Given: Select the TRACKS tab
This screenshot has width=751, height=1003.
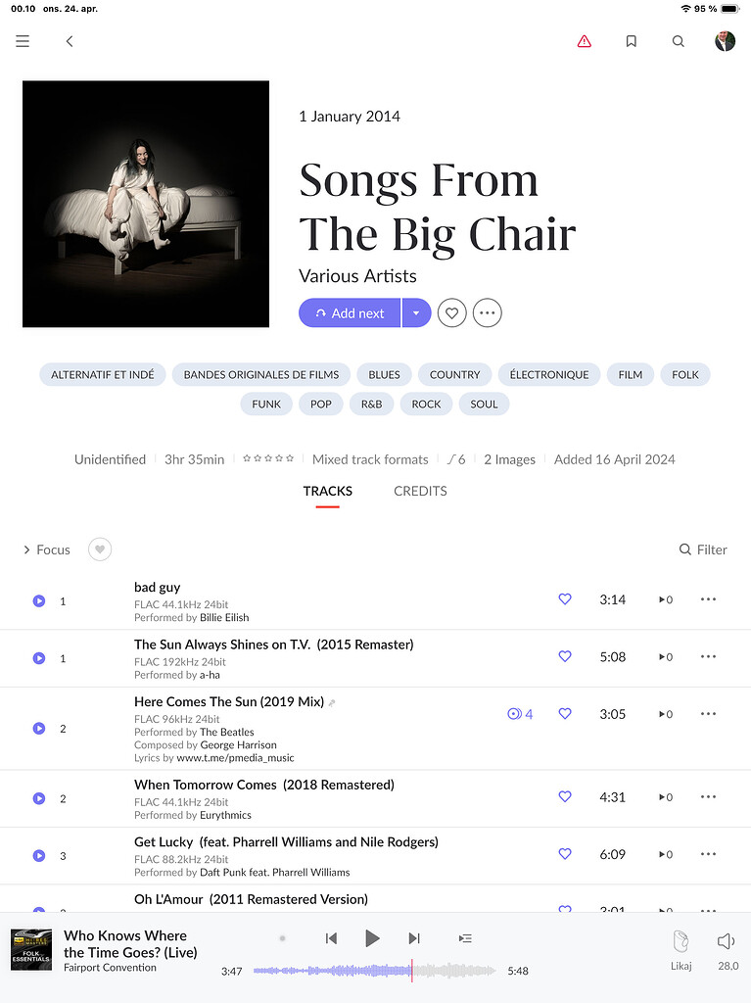Looking at the screenshot, I should coord(327,492).
